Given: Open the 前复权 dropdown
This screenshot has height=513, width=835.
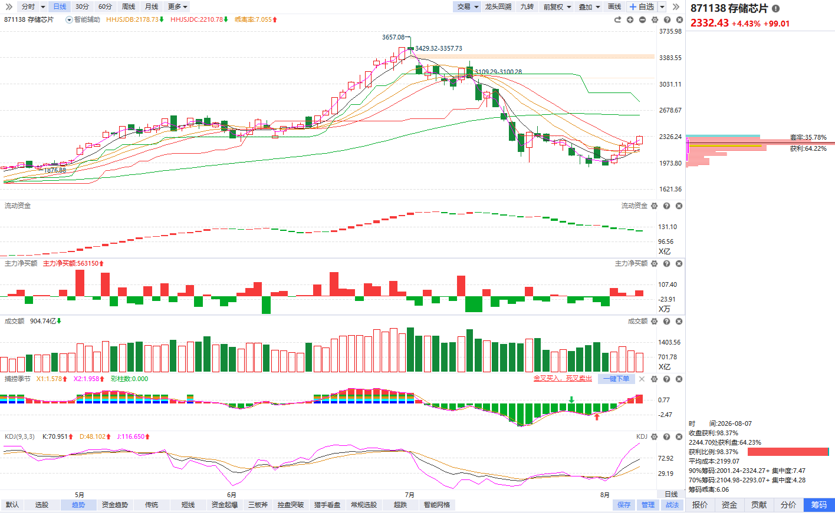Looking at the screenshot, I should click(x=557, y=6).
